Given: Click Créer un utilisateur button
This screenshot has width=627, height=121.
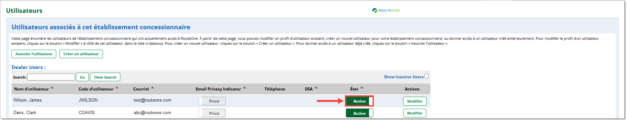Looking at the screenshot, I should point(81,54).
